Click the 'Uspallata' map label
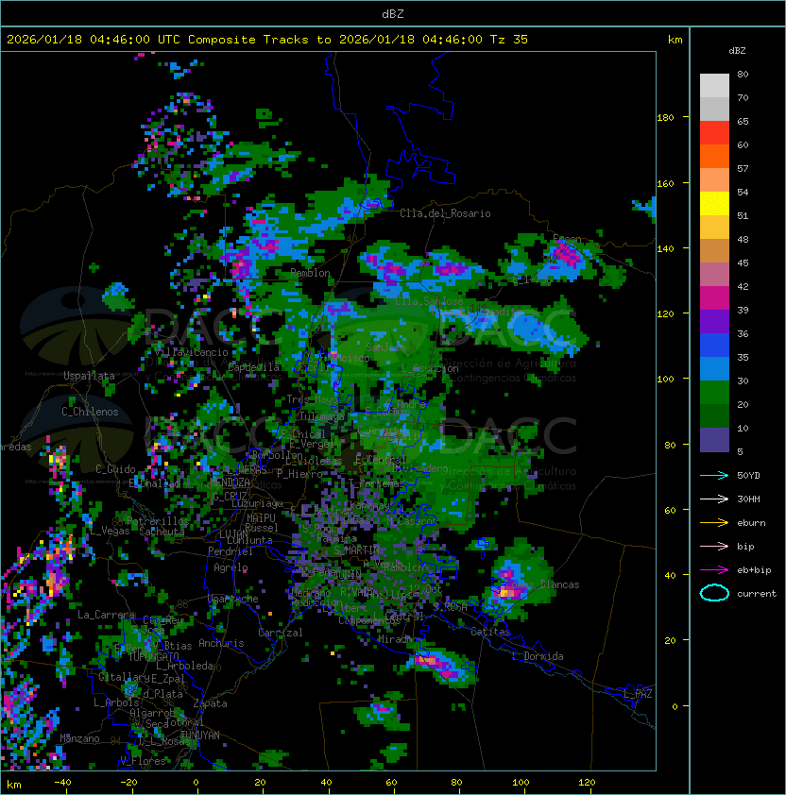 point(89,376)
